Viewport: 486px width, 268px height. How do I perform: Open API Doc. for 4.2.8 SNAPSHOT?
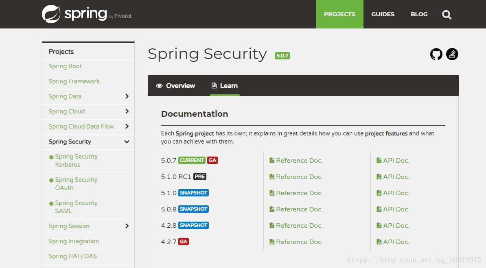click(x=393, y=226)
